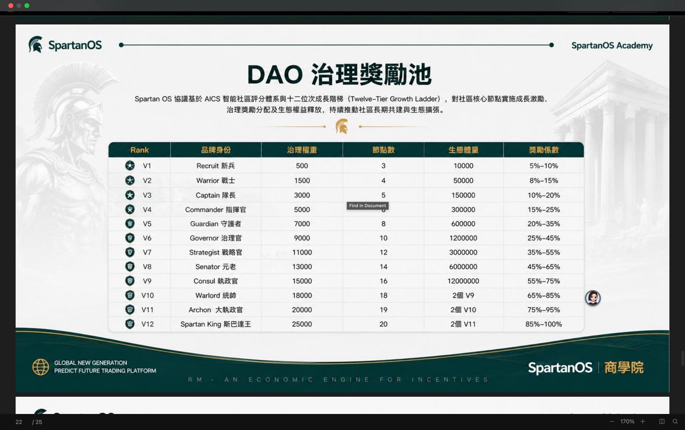Image resolution: width=685 pixels, height=430 pixels.
Task: Click the V3 rank badge icon
Action: tap(130, 195)
